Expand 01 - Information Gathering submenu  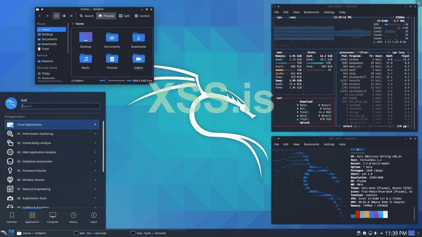(52, 134)
